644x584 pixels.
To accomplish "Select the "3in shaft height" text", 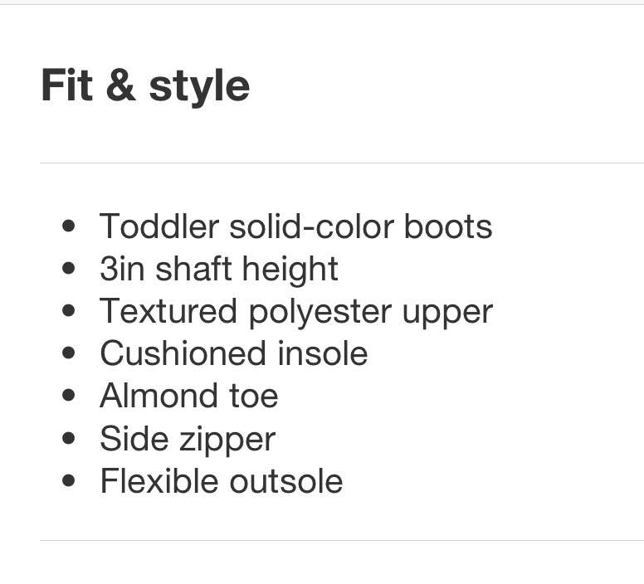I will 219,269.
